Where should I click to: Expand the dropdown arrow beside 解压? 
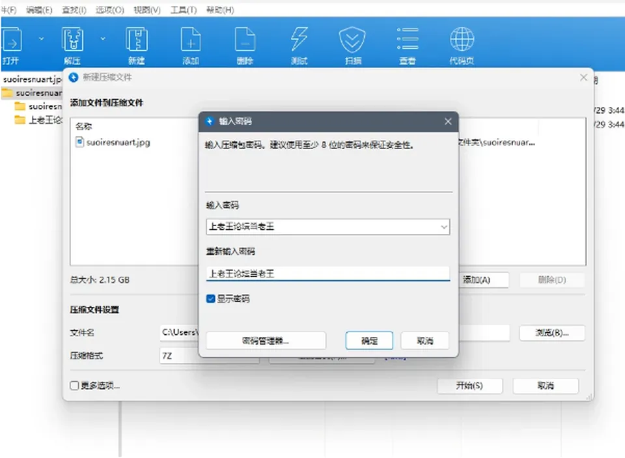(103, 38)
